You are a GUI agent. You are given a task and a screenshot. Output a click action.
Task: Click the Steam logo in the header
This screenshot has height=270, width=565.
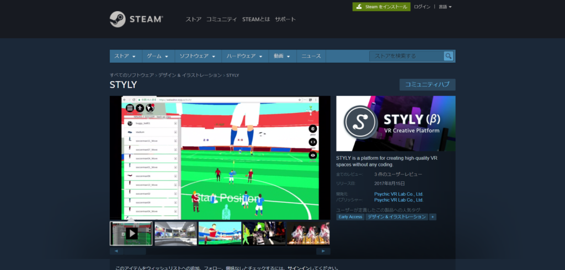[137, 19]
